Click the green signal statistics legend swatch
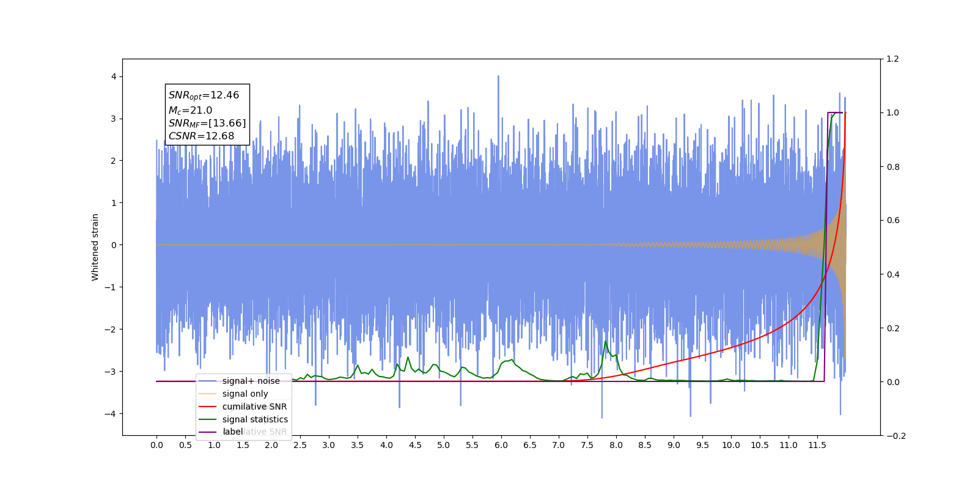This screenshot has width=978, height=489. tap(208, 419)
